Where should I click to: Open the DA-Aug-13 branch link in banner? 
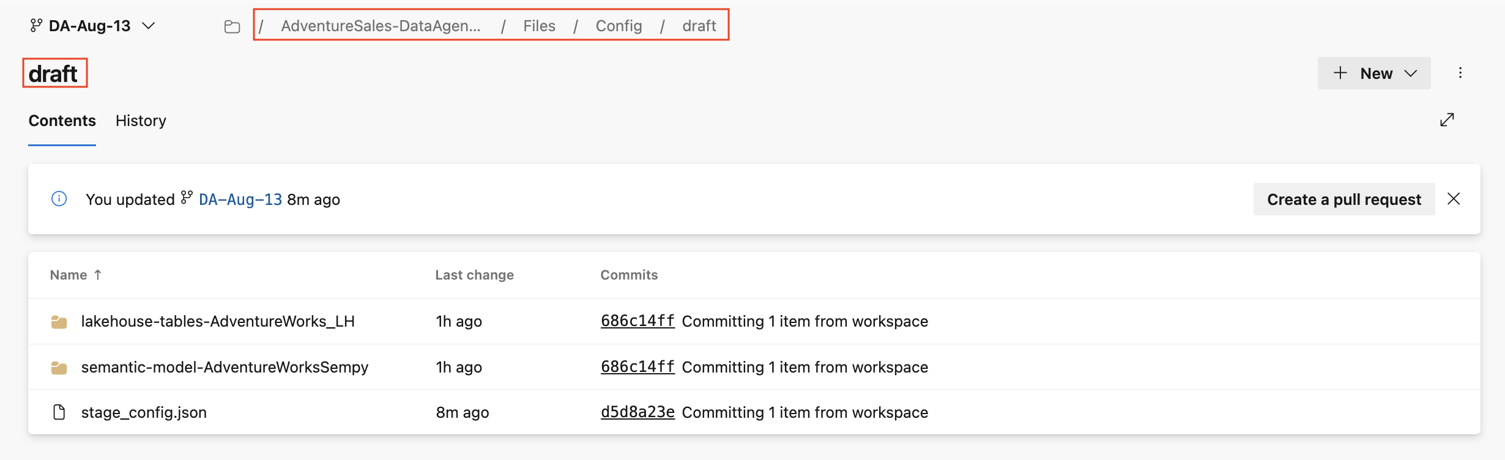click(240, 199)
